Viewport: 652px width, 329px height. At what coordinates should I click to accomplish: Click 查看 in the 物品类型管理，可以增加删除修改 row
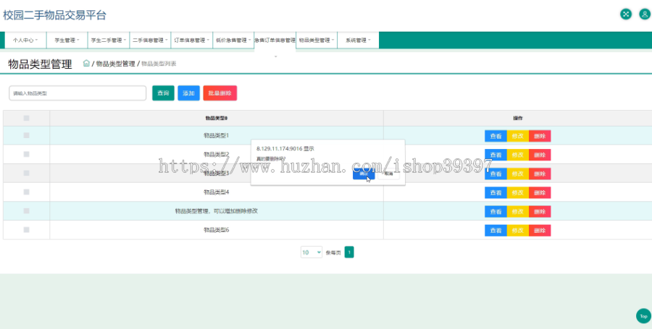coord(496,212)
